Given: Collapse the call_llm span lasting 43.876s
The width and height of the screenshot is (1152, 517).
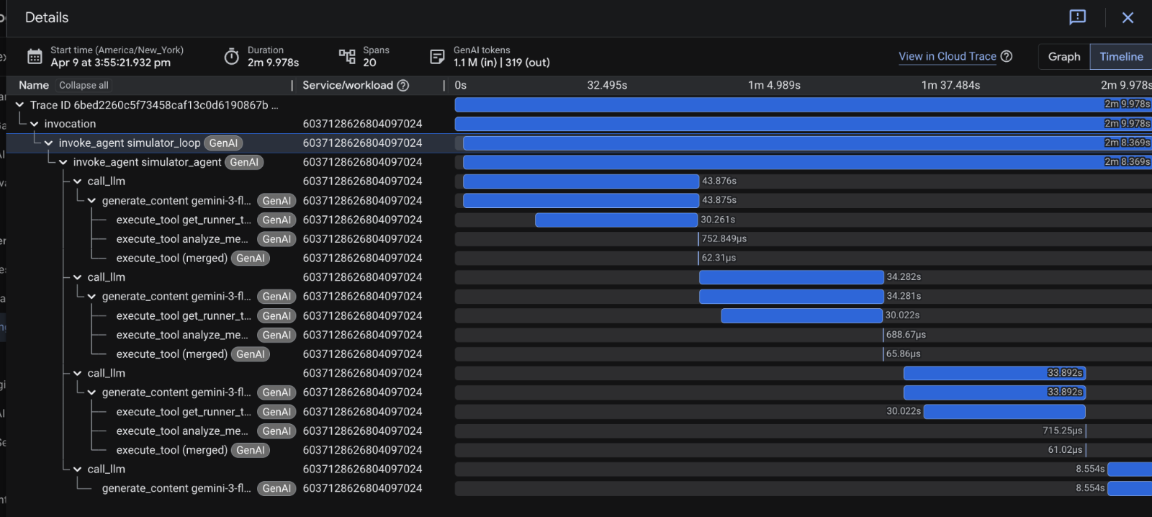Looking at the screenshot, I should (x=78, y=181).
